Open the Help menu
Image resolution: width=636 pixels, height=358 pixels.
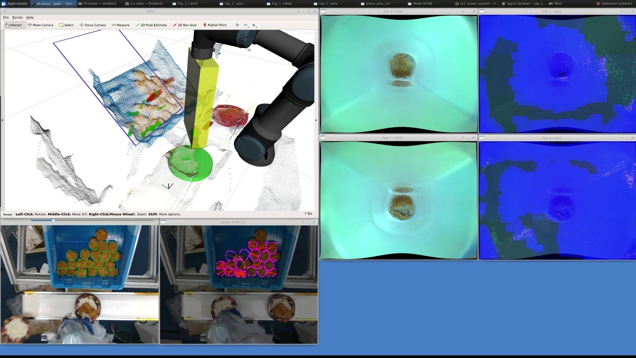(30, 17)
